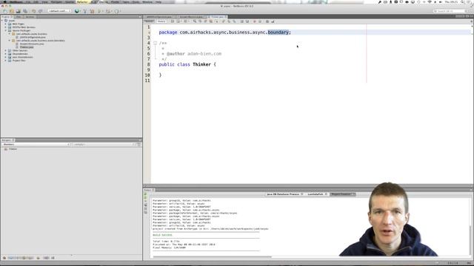Viewport: 474px width, 266px height.
Task: Click the Comment editor toolbar icon
Action: [267, 21]
